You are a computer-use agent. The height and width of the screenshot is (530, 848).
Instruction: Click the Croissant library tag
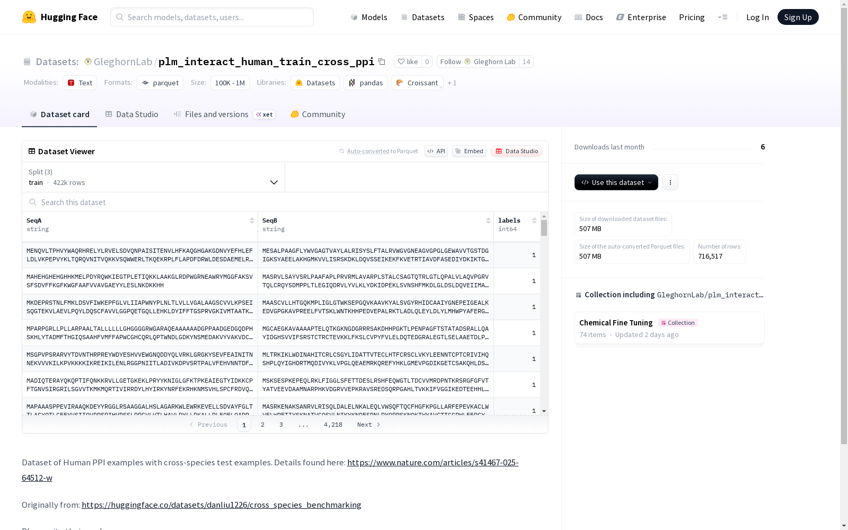click(417, 83)
